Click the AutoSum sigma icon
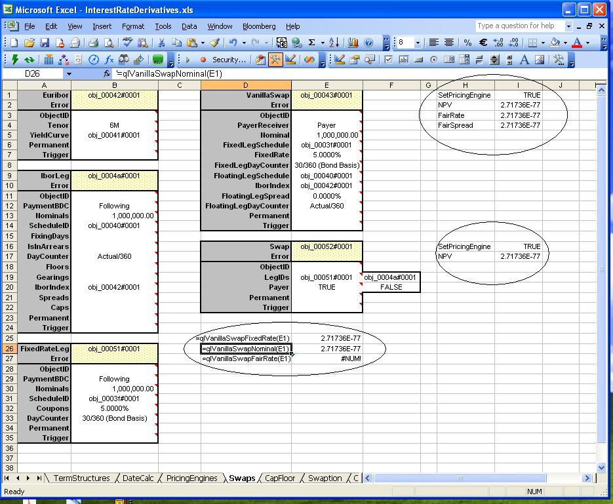613x504 pixels. pos(312,43)
